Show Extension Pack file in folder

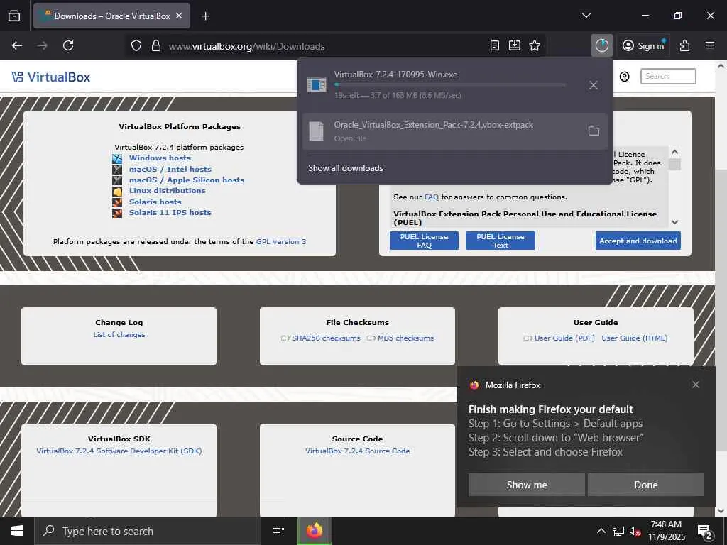(x=594, y=131)
